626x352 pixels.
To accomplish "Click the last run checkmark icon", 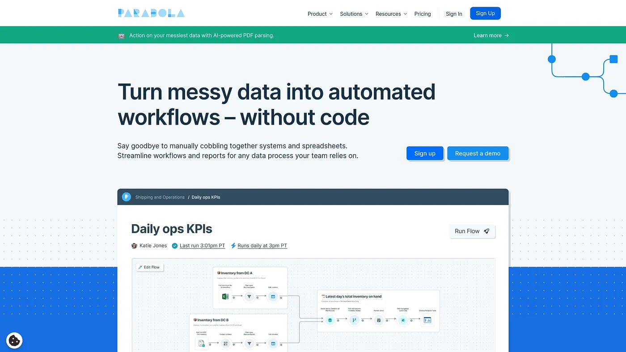I will click(x=175, y=246).
